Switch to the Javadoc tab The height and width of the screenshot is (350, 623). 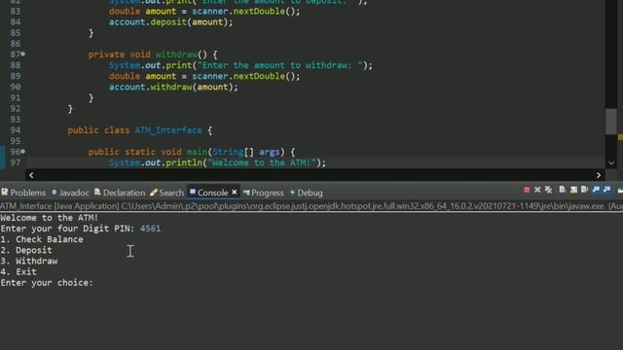coord(70,192)
